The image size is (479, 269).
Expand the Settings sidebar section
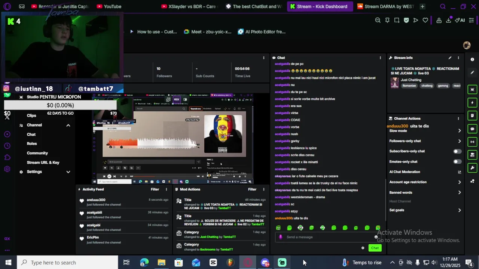pos(68,172)
